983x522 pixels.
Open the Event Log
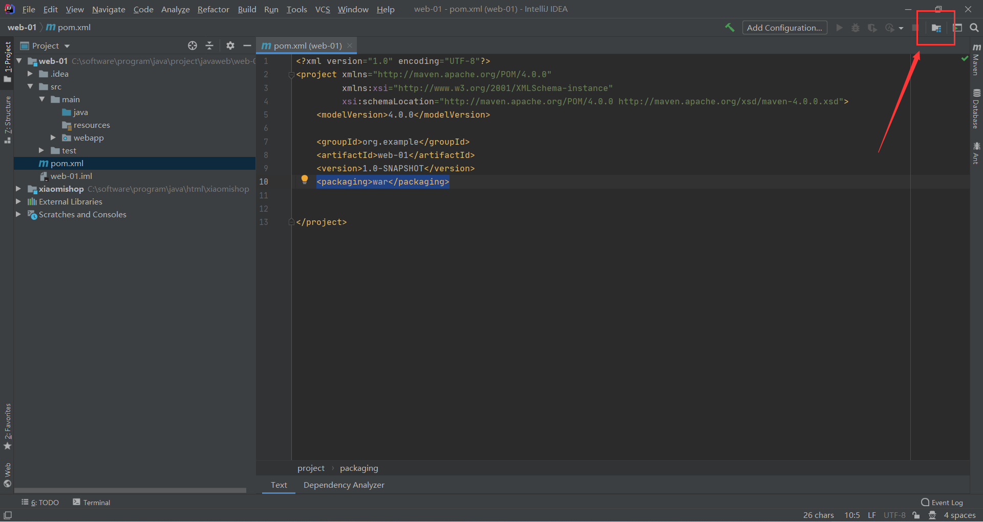(x=946, y=502)
